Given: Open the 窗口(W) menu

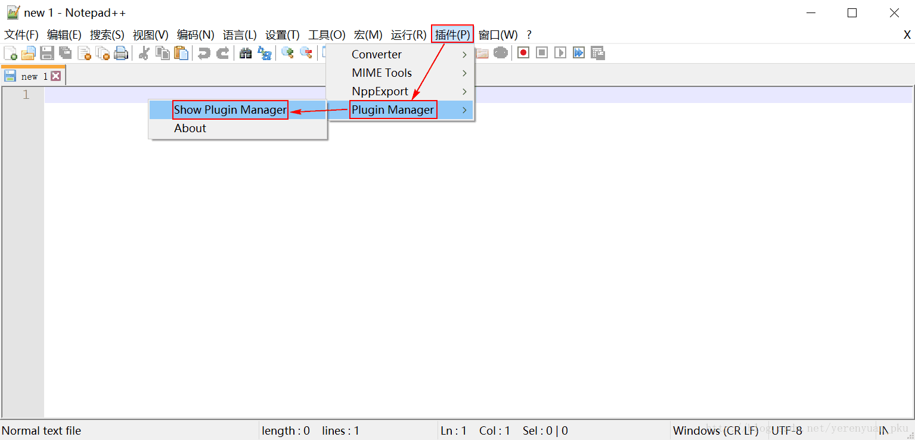Looking at the screenshot, I should 498,35.
